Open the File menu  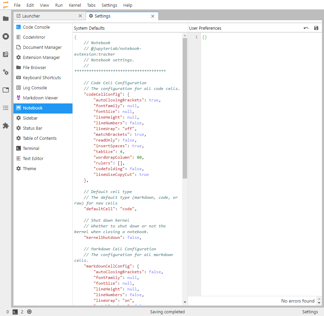tap(17, 5)
